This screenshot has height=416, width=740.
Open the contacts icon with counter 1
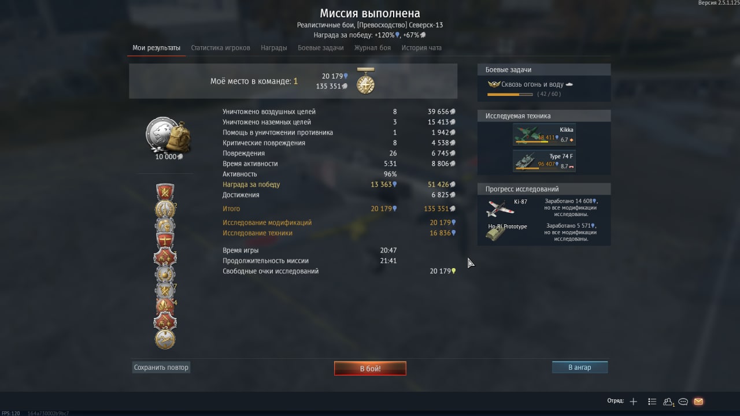pos(669,402)
